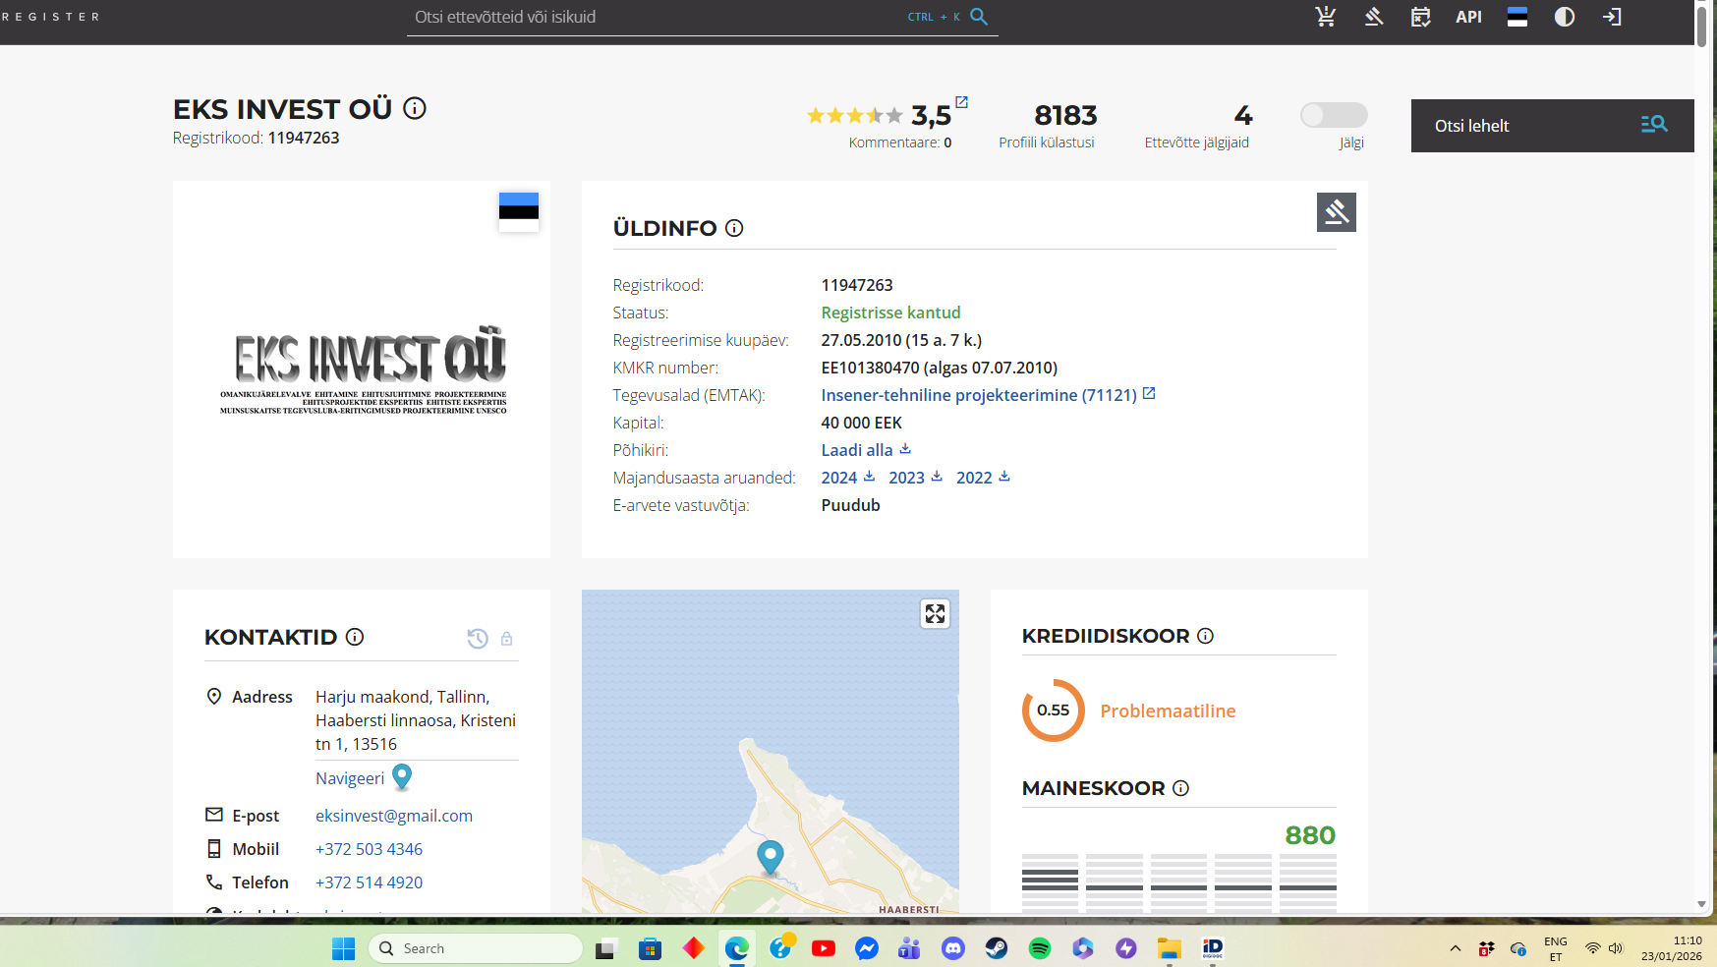This screenshot has height=967, width=1717.
Task: Click the eksinvest@gmail.com email link
Action: tap(393, 816)
